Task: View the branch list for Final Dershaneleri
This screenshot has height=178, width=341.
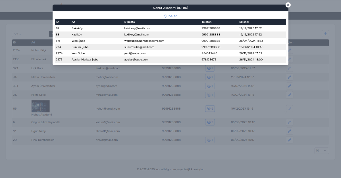Action: point(210,140)
